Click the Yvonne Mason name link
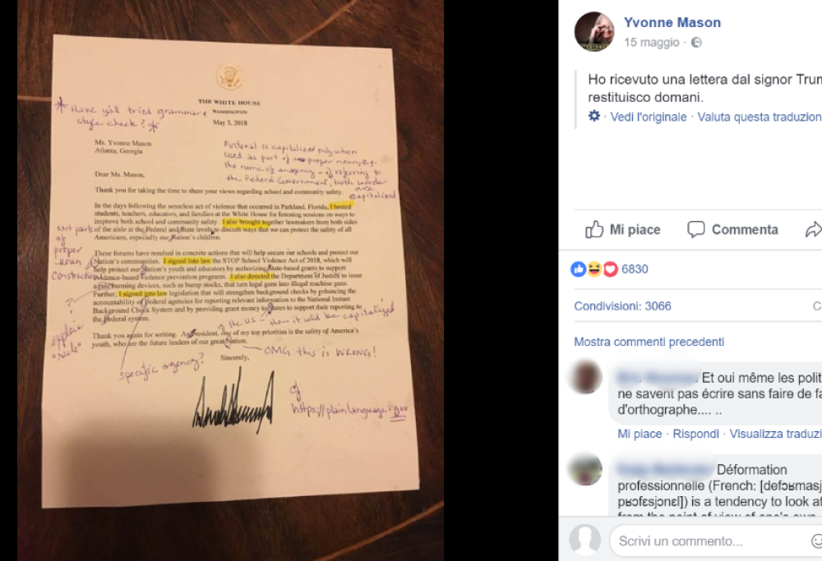The image size is (822, 561). pyautogui.click(x=672, y=22)
